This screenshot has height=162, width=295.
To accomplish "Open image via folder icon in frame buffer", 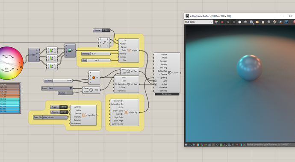I will (257, 22).
